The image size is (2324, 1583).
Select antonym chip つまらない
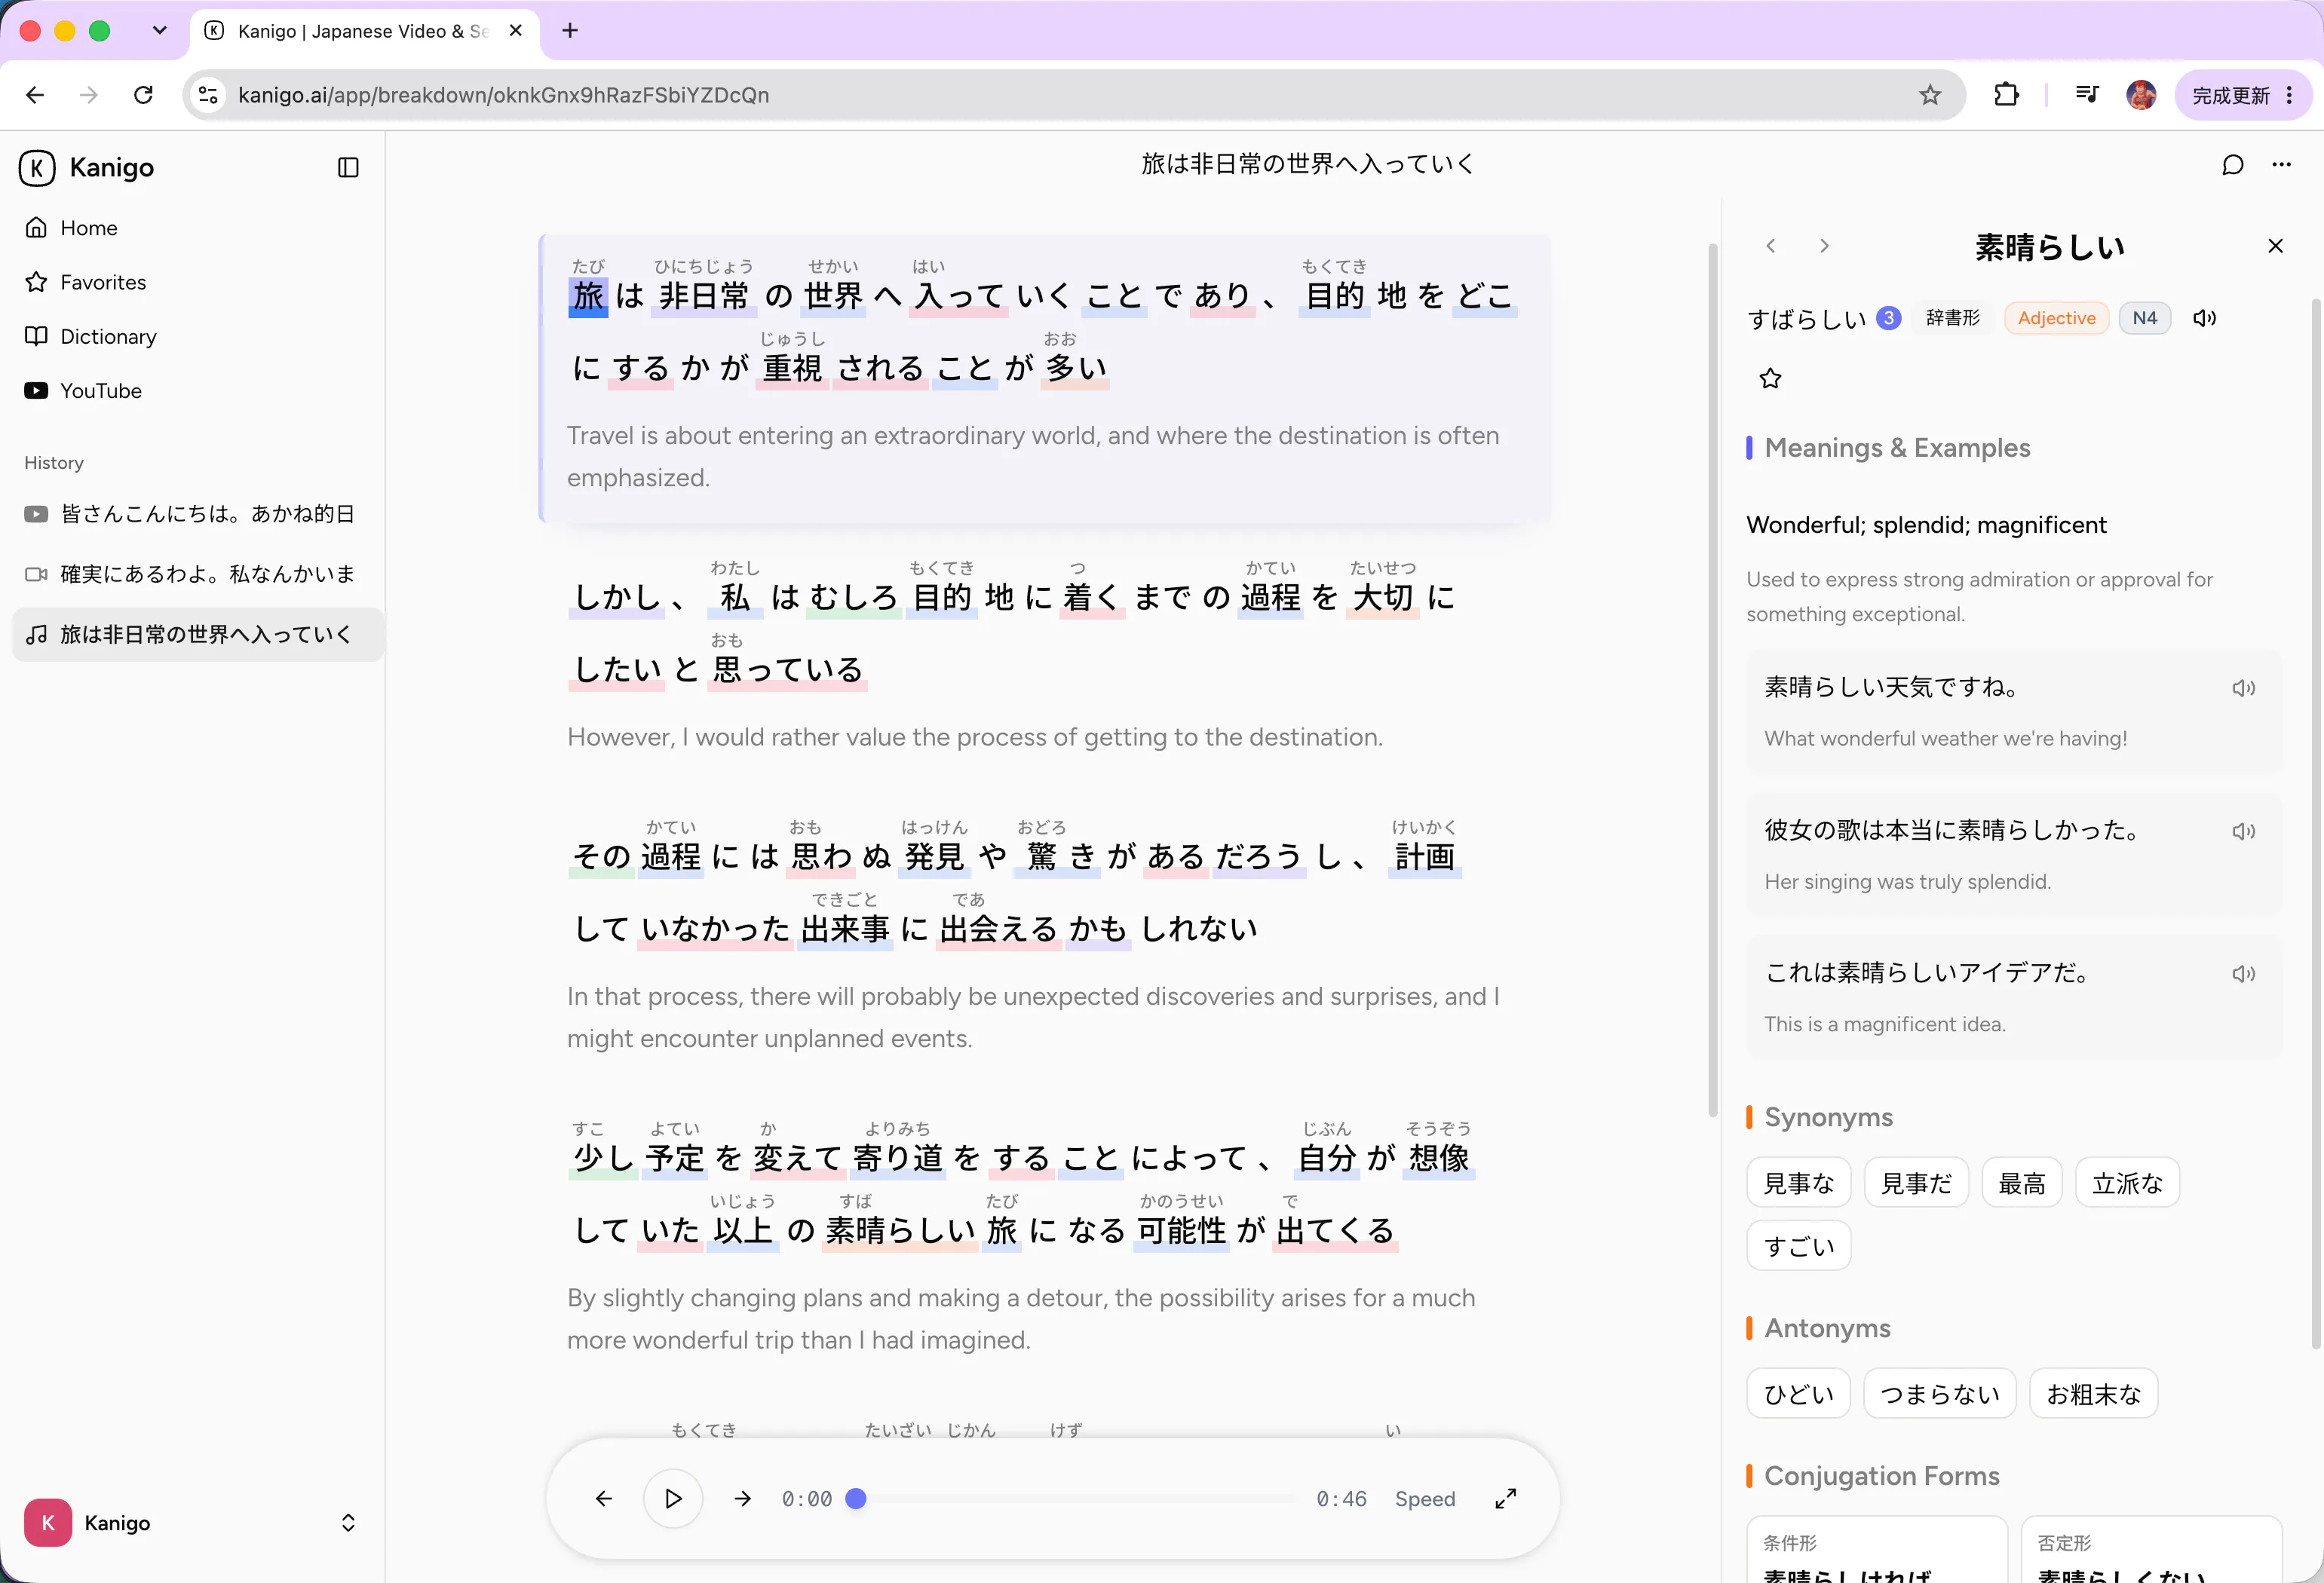pos(1939,1393)
